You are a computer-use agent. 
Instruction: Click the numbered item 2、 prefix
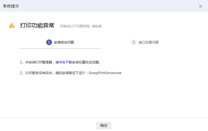pos(23,73)
